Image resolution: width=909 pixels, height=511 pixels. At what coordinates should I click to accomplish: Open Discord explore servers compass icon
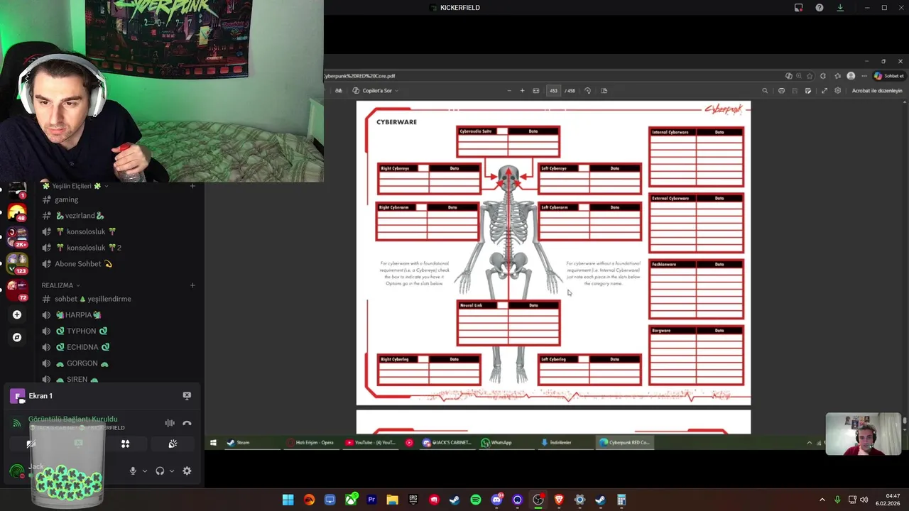click(17, 337)
